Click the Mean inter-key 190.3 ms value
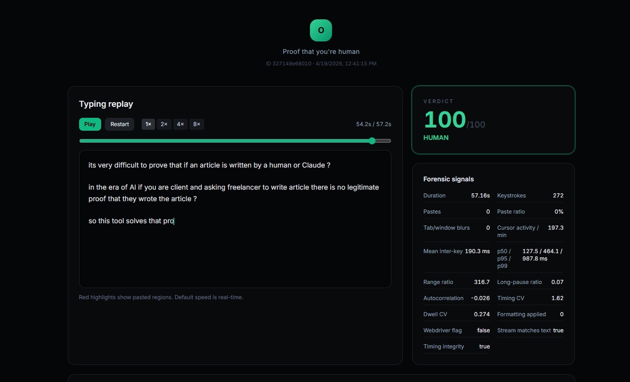 tap(477, 251)
